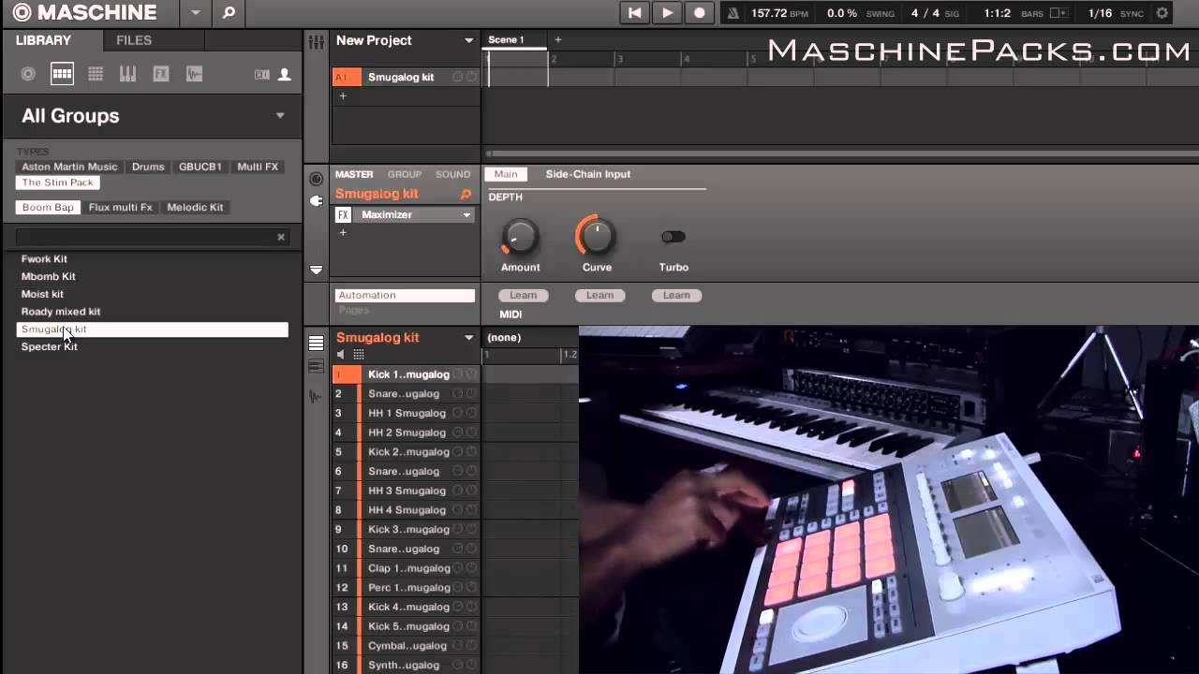1199x674 pixels.
Task: Select the Melodic Kit subtype tag
Action: [195, 207]
